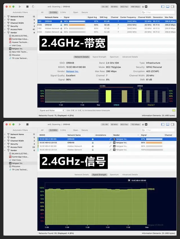Click annotation pencil icon for 16:0C:6B:42:2D:C6 row
180x239 pixels.
[110, 150]
